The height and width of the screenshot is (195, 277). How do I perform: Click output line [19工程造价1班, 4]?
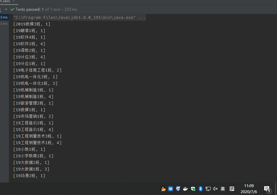point(33,130)
